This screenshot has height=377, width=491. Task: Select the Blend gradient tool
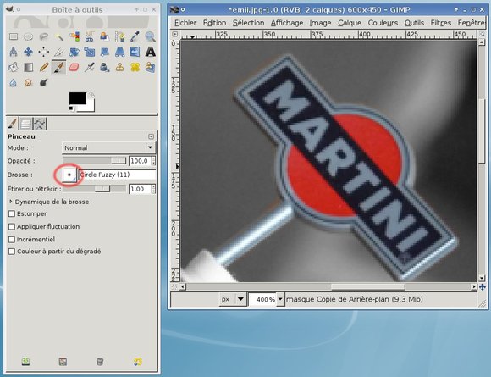(29, 67)
